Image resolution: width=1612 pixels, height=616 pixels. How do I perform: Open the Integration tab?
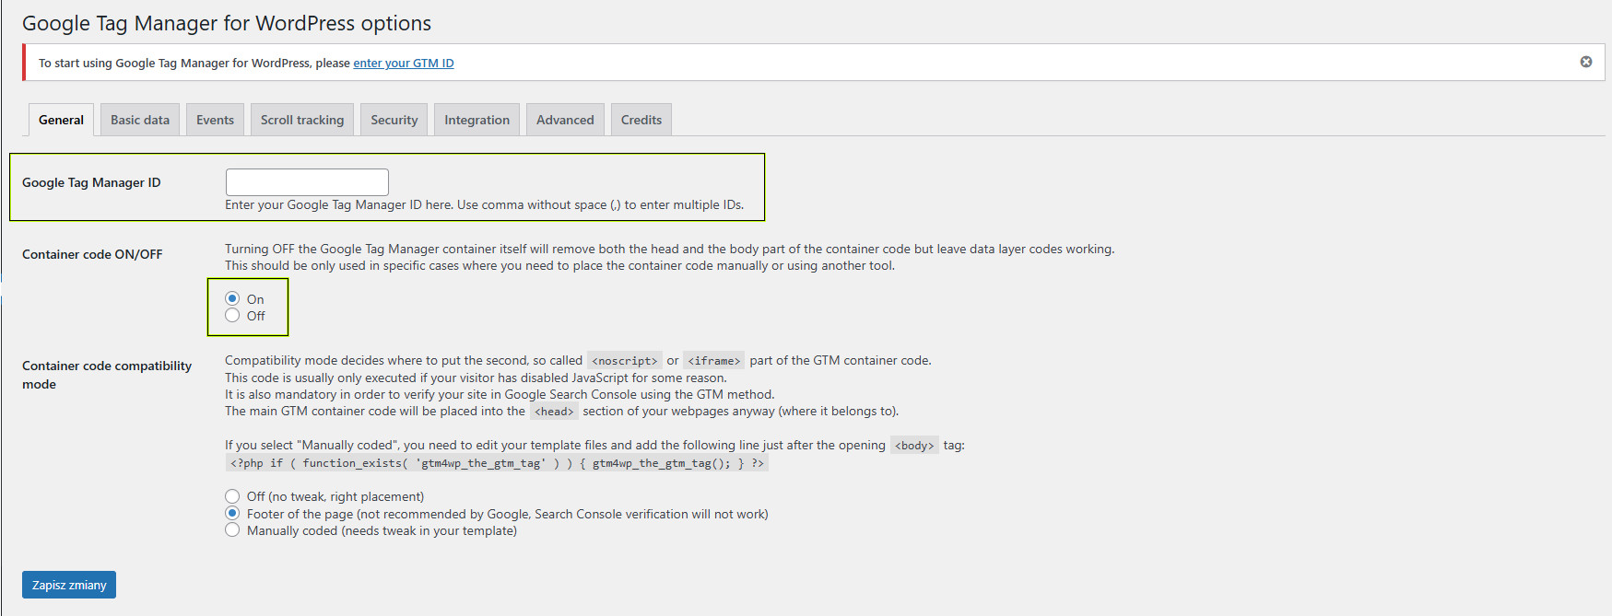[x=477, y=120]
